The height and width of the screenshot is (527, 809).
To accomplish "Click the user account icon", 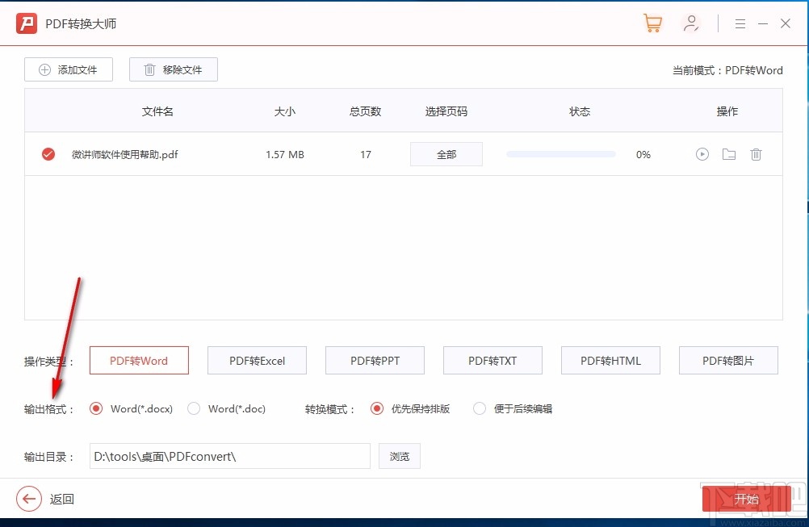I will click(691, 23).
